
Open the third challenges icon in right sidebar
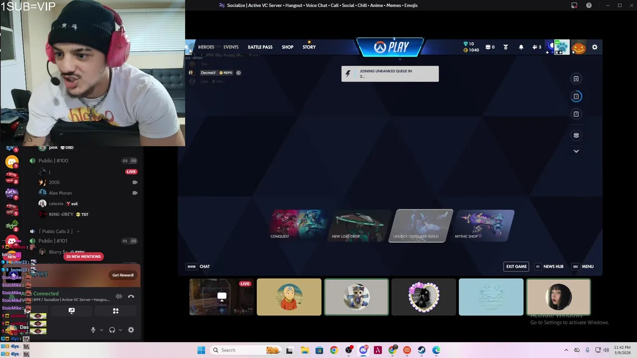(576, 114)
